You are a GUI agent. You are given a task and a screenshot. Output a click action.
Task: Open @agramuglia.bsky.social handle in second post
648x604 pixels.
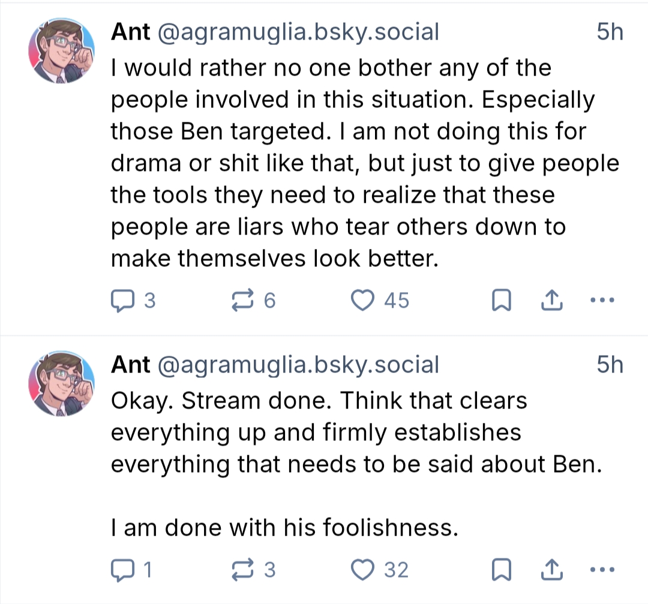click(x=298, y=365)
